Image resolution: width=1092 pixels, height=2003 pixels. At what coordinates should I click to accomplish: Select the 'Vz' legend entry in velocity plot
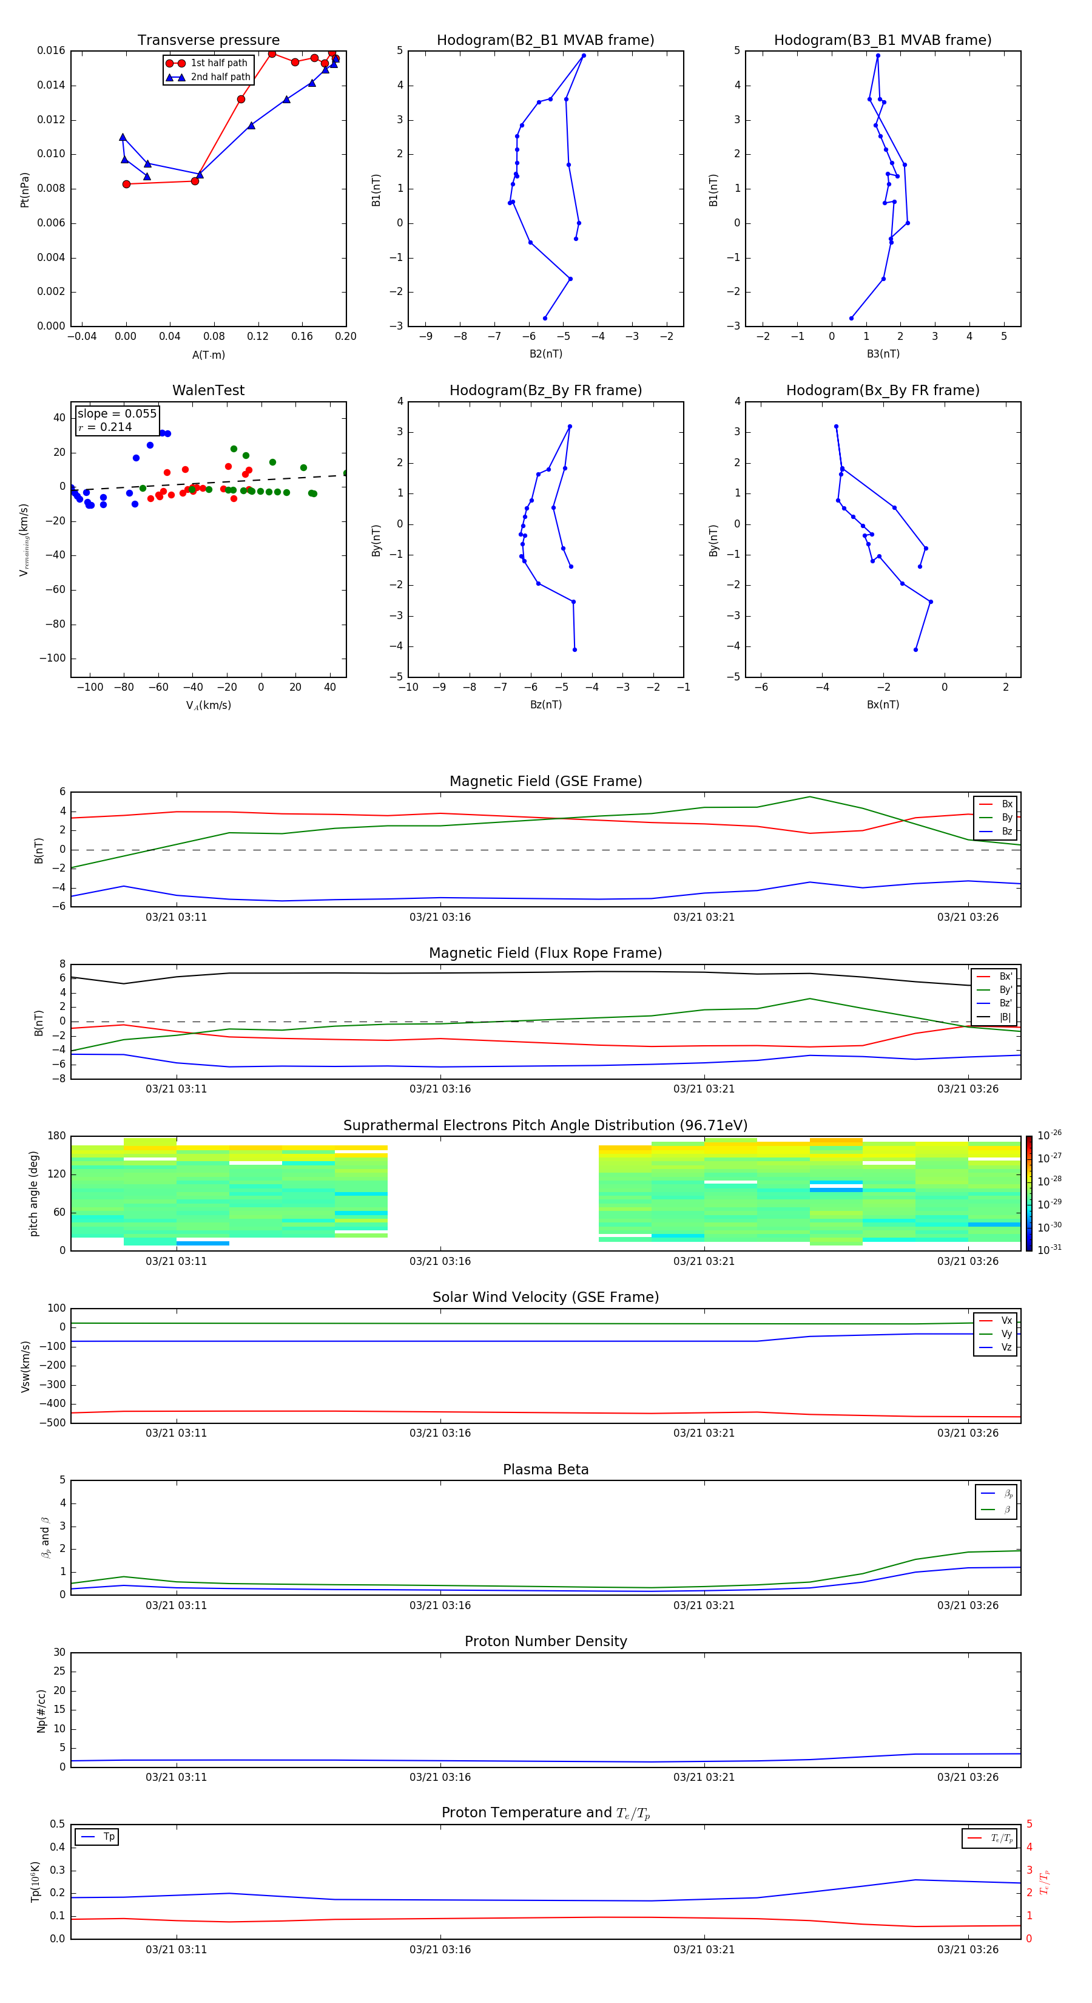pyautogui.click(x=996, y=1347)
